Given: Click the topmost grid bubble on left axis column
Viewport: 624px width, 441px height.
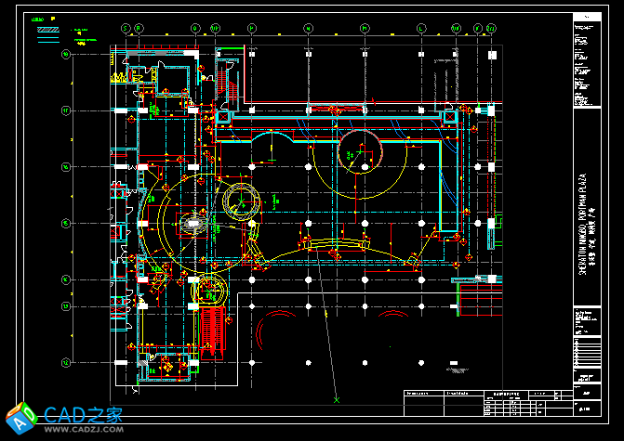Looking at the screenshot, I should (x=66, y=54).
